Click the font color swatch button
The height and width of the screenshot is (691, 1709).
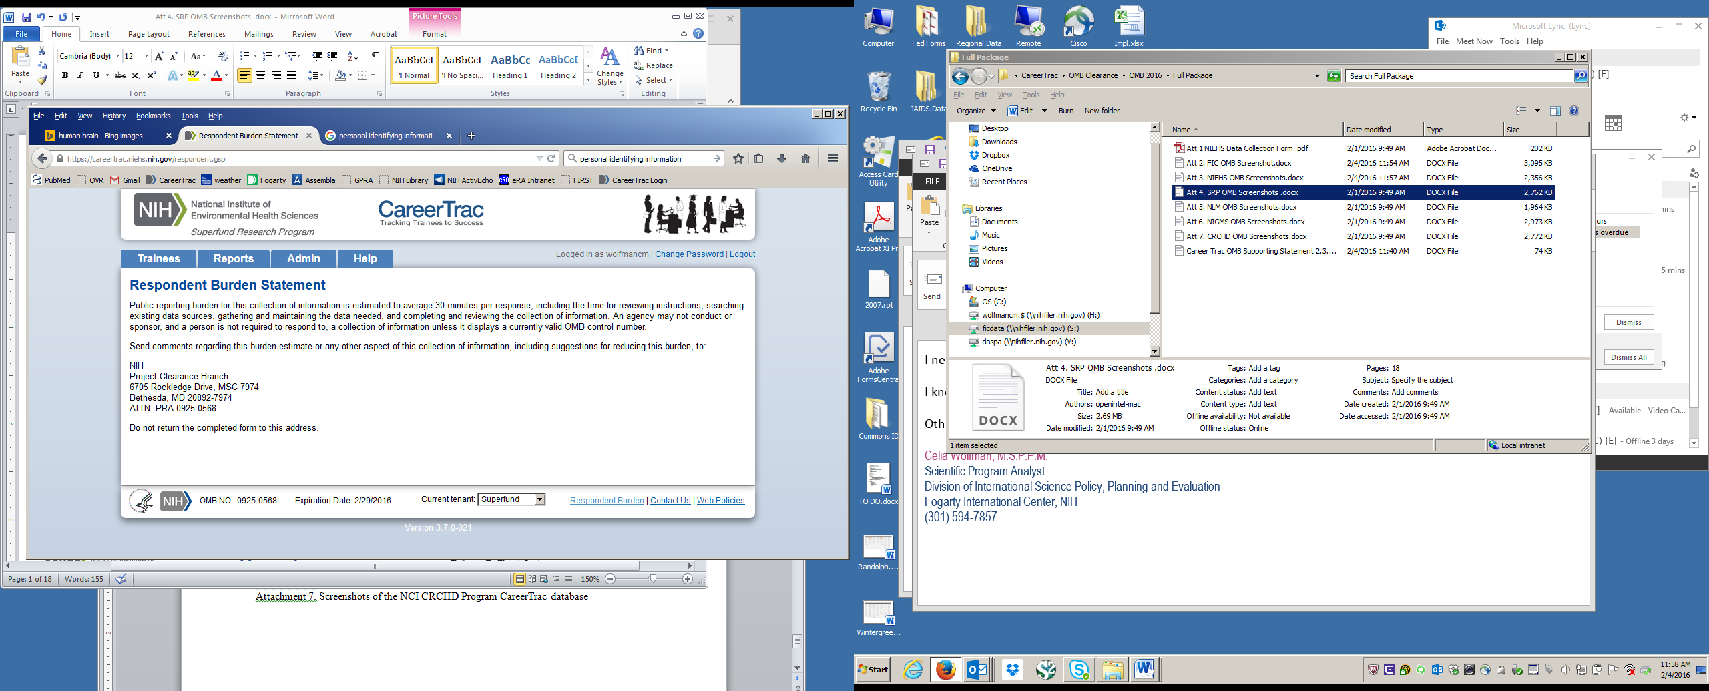[x=216, y=75]
